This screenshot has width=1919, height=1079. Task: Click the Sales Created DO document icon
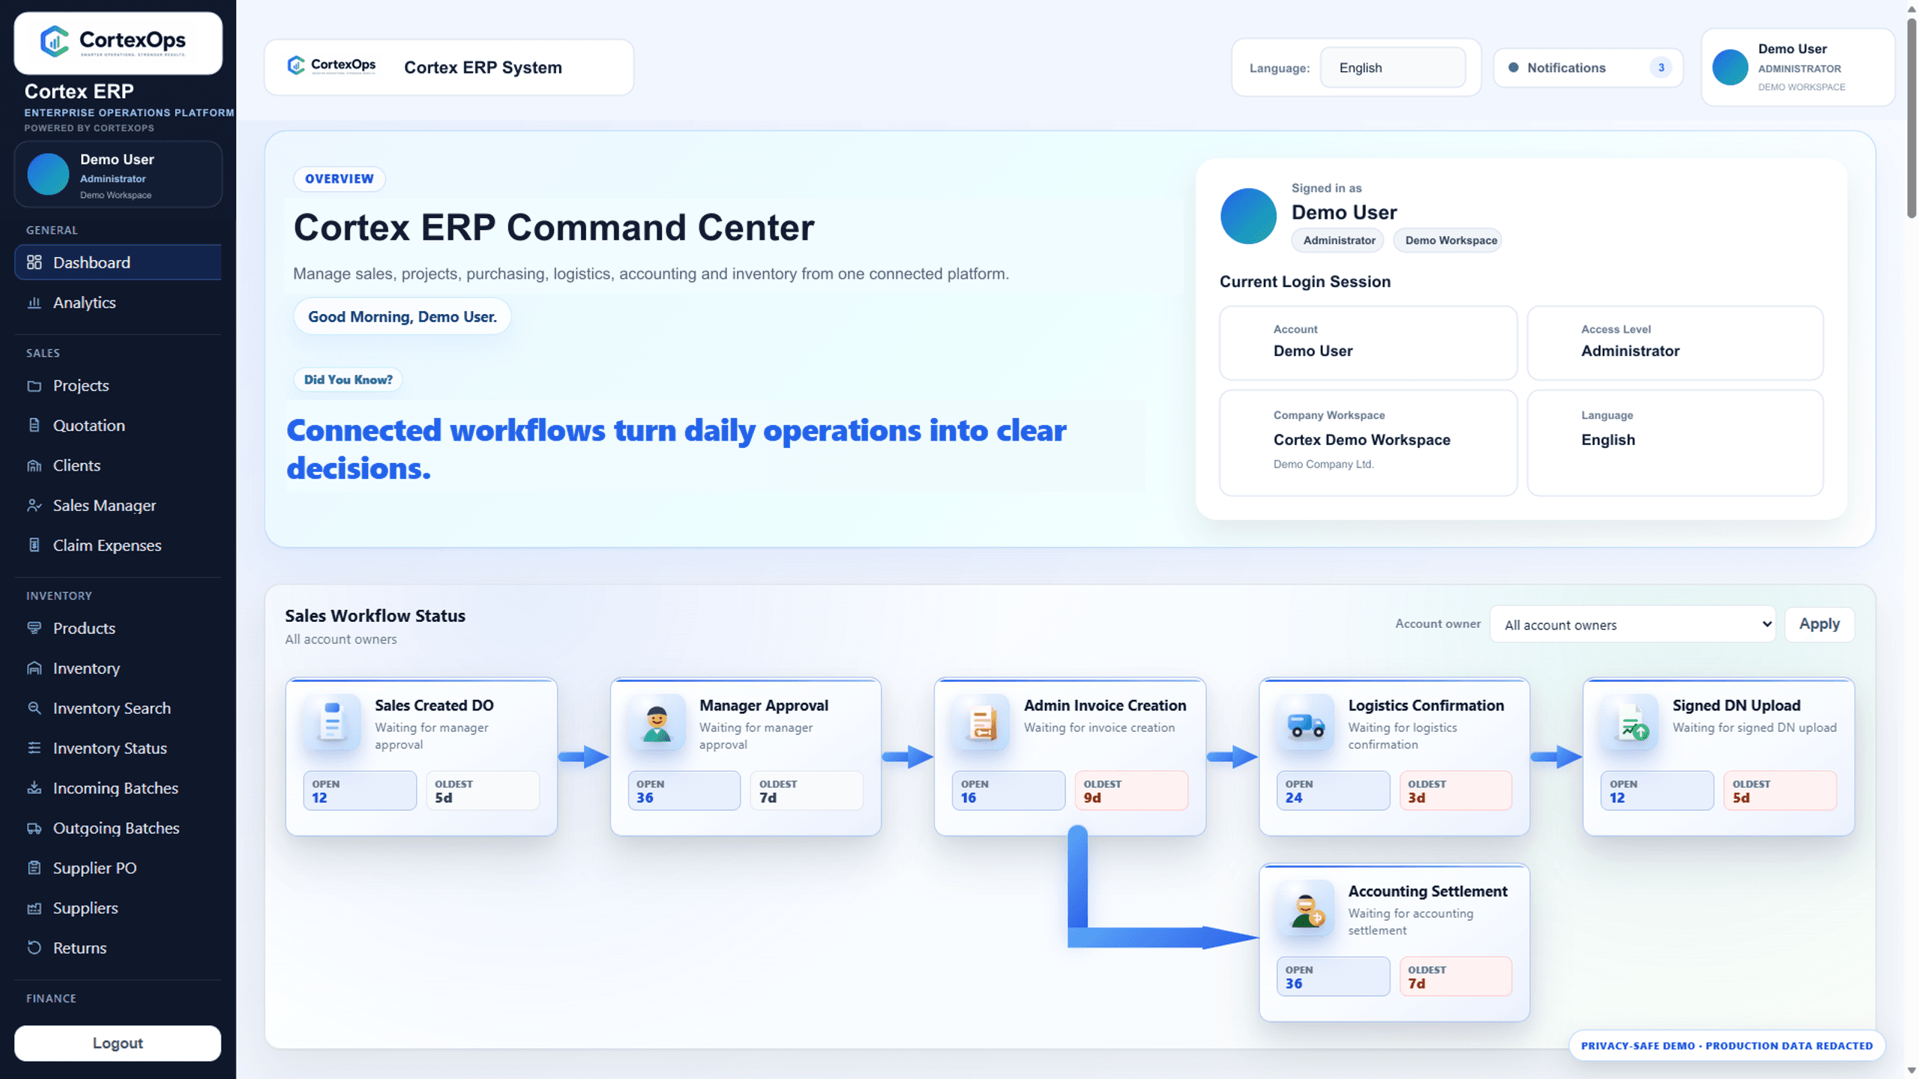[332, 722]
